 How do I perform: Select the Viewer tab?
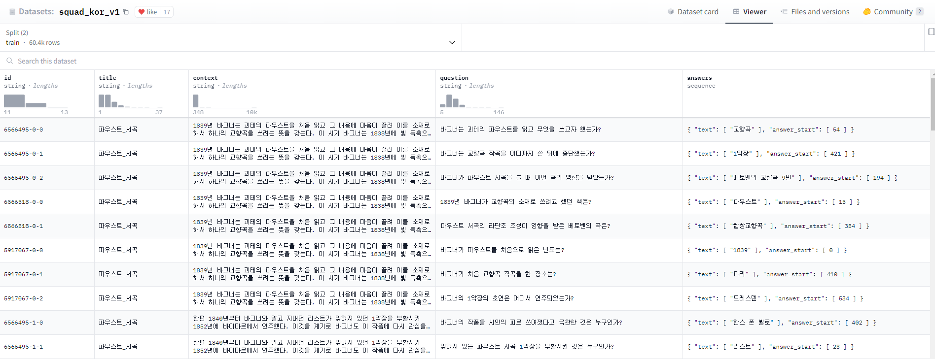coord(750,12)
